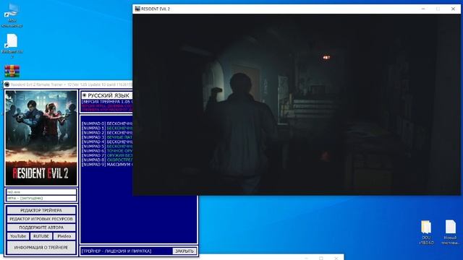Open РЕДАКТОР ТРЕЙНЕРА
463x260 pixels.
click(41, 210)
